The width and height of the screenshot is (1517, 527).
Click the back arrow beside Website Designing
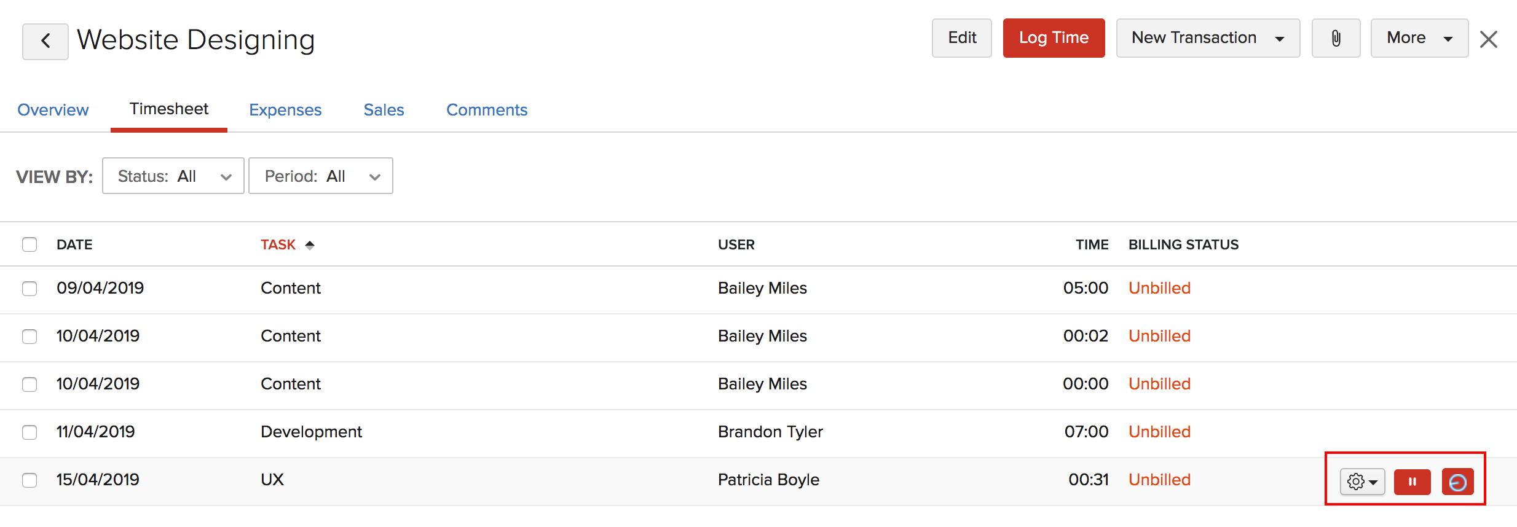(45, 41)
